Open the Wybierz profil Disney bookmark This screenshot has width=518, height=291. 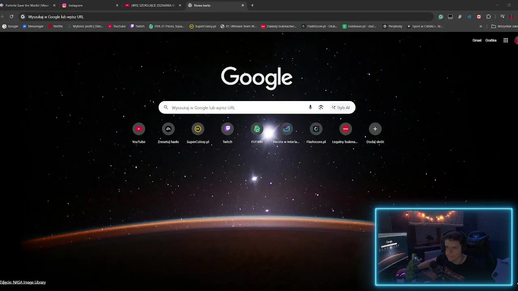point(85,26)
